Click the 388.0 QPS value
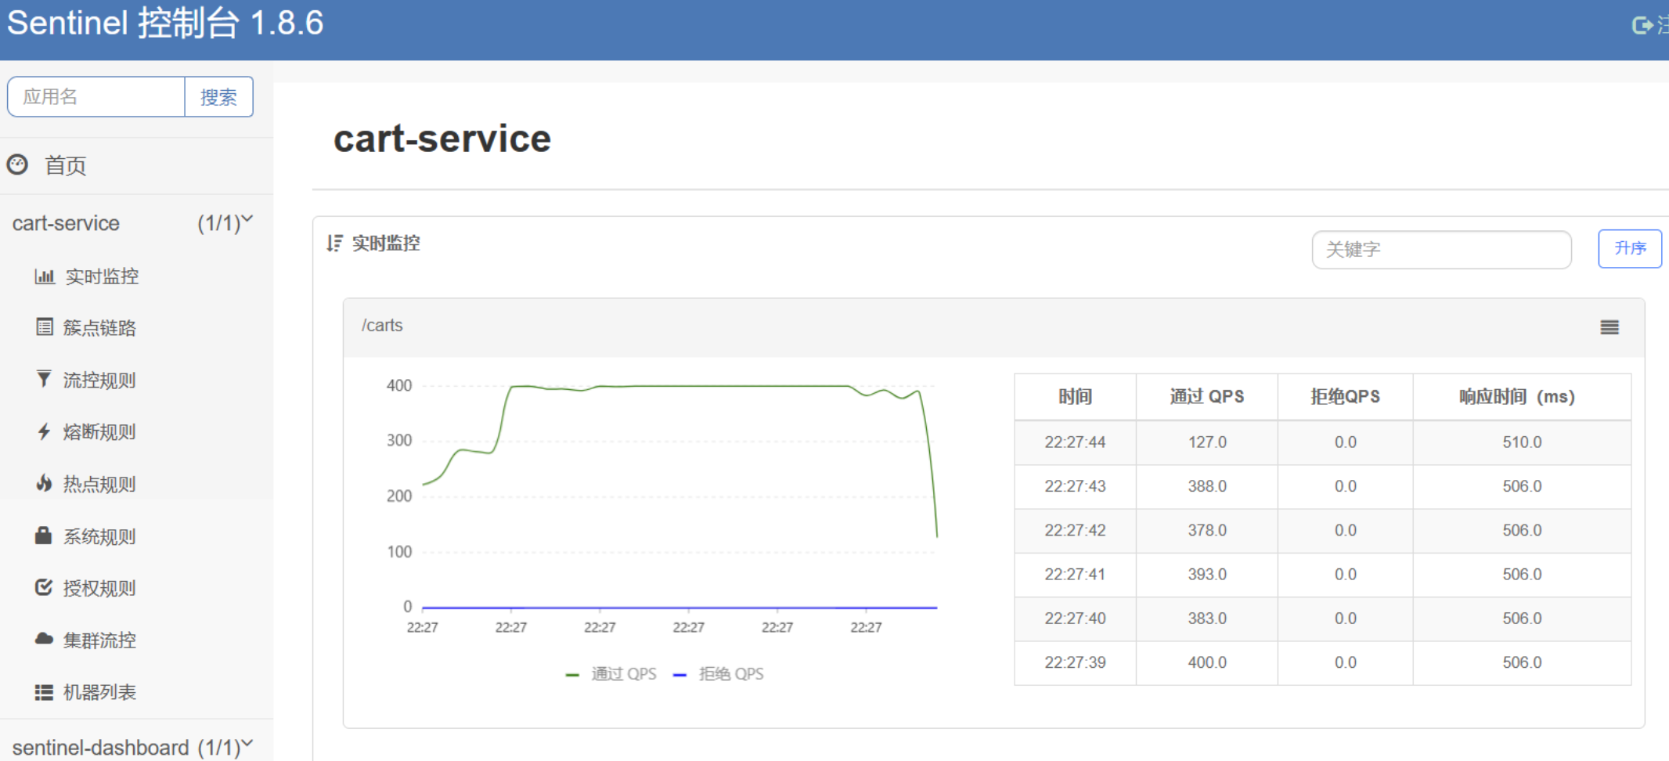The height and width of the screenshot is (761, 1669). click(1207, 486)
